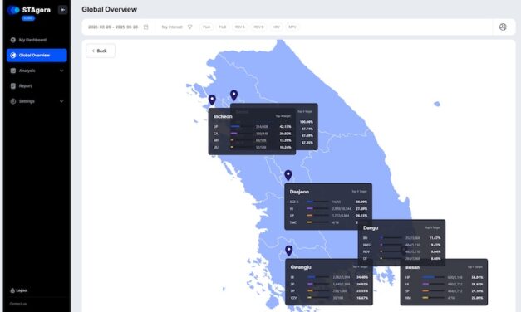Click the Seoul map pin beside Incheon
Image resolution: width=521 pixels, height=312 pixels.
point(234,95)
